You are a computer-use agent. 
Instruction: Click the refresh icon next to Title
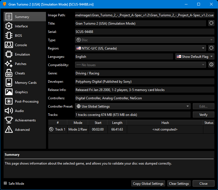point(211,24)
